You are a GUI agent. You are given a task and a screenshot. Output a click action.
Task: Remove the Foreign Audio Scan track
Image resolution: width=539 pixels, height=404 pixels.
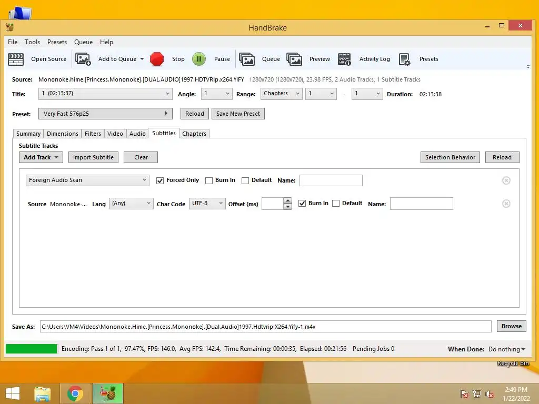tap(506, 180)
